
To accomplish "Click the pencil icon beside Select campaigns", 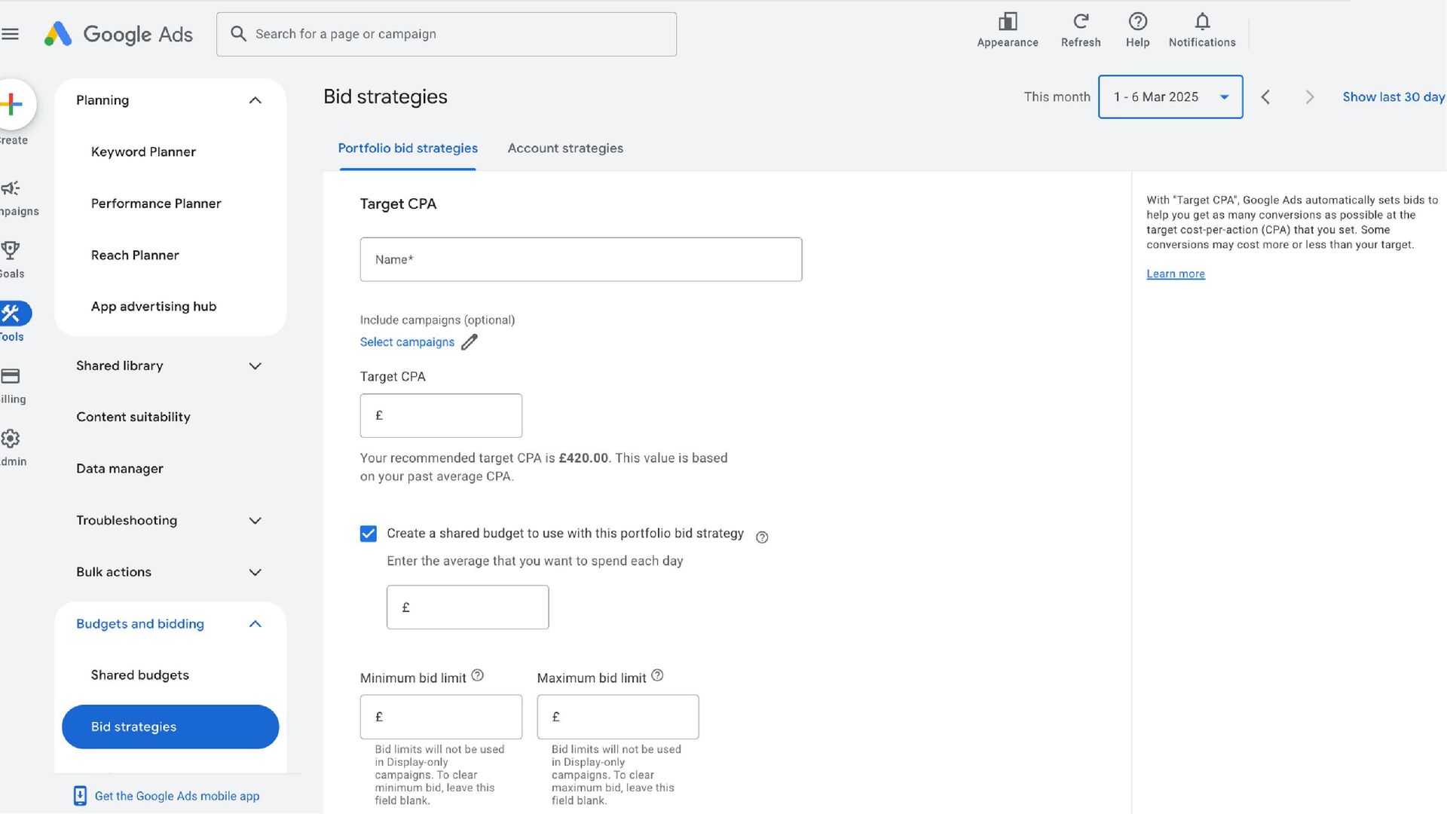I will (469, 342).
